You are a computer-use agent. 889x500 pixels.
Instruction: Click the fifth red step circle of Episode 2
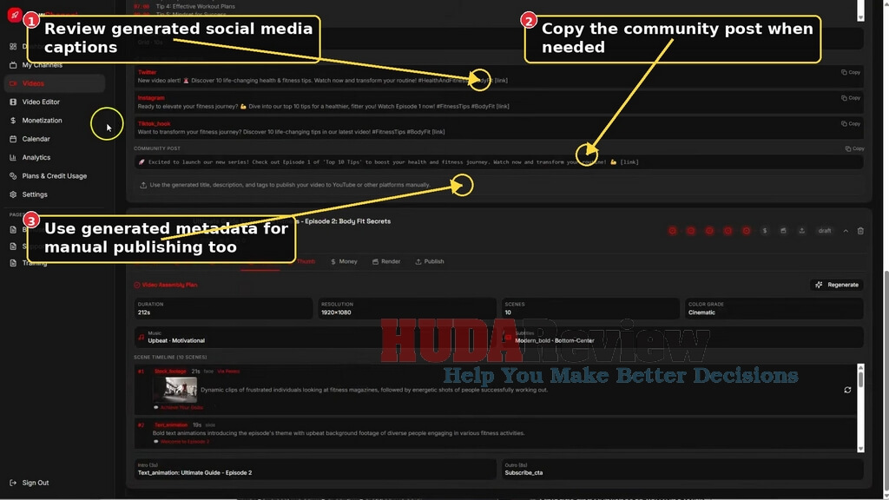[746, 231]
